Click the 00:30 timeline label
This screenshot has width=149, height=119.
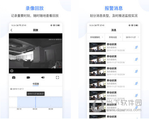(x=51, y=109)
